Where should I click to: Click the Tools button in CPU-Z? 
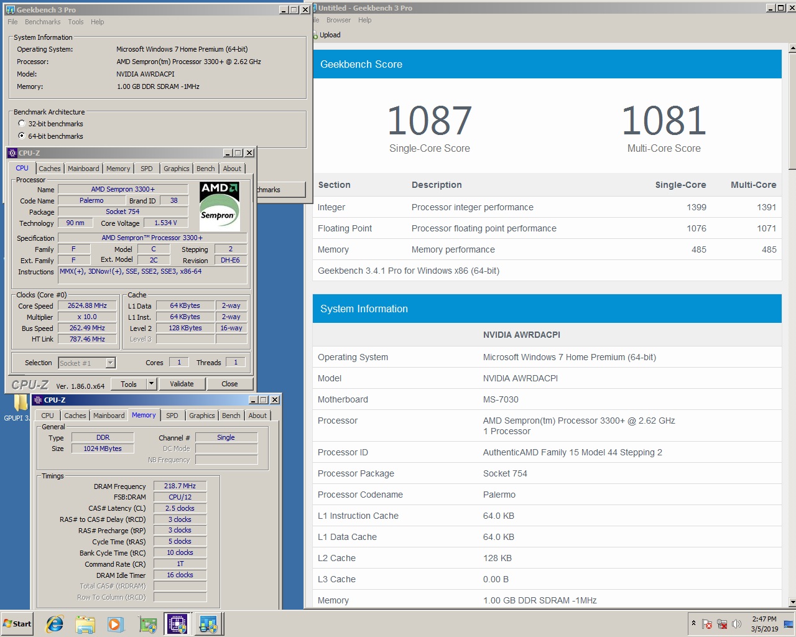[129, 384]
